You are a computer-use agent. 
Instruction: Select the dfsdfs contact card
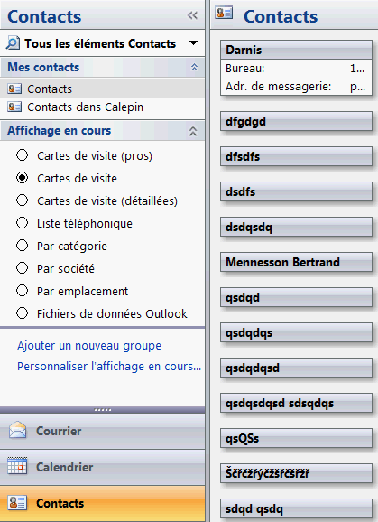click(296, 156)
